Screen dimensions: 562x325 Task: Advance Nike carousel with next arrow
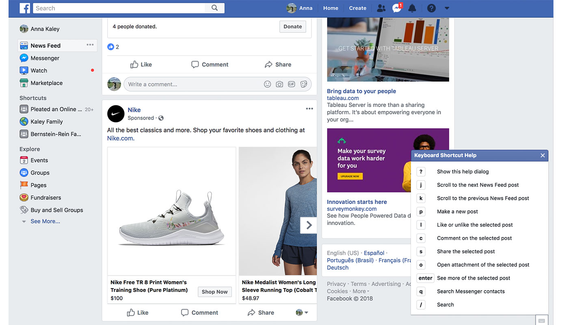click(309, 225)
